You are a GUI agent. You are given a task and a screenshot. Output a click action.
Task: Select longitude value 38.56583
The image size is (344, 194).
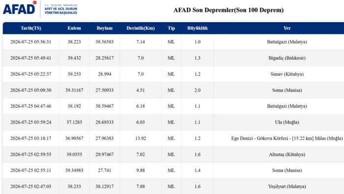pos(104,42)
